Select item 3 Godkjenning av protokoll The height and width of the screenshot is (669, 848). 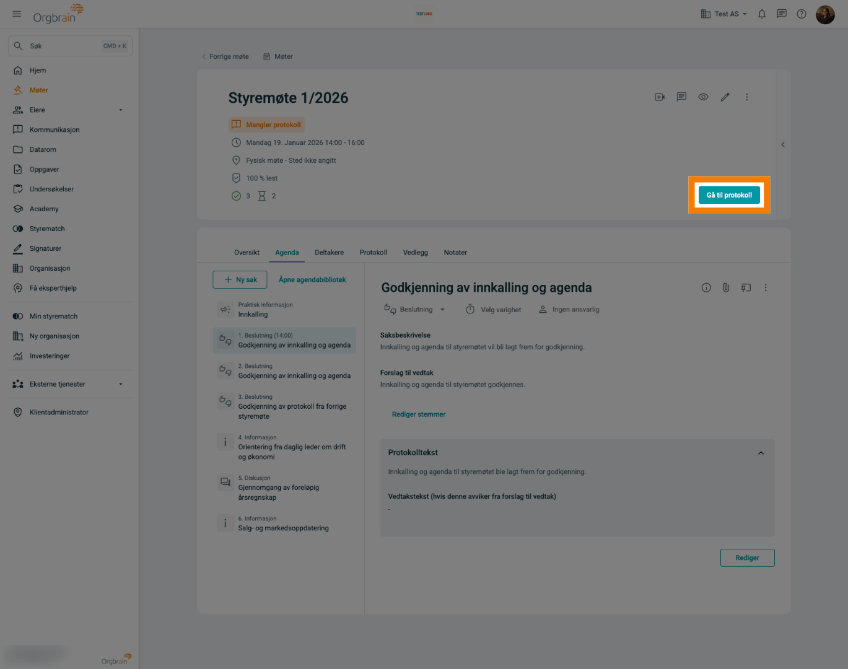pos(284,407)
